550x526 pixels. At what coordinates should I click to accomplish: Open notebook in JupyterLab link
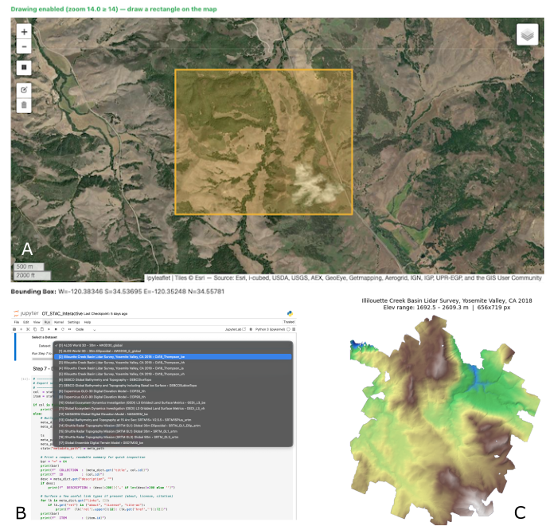(236, 329)
